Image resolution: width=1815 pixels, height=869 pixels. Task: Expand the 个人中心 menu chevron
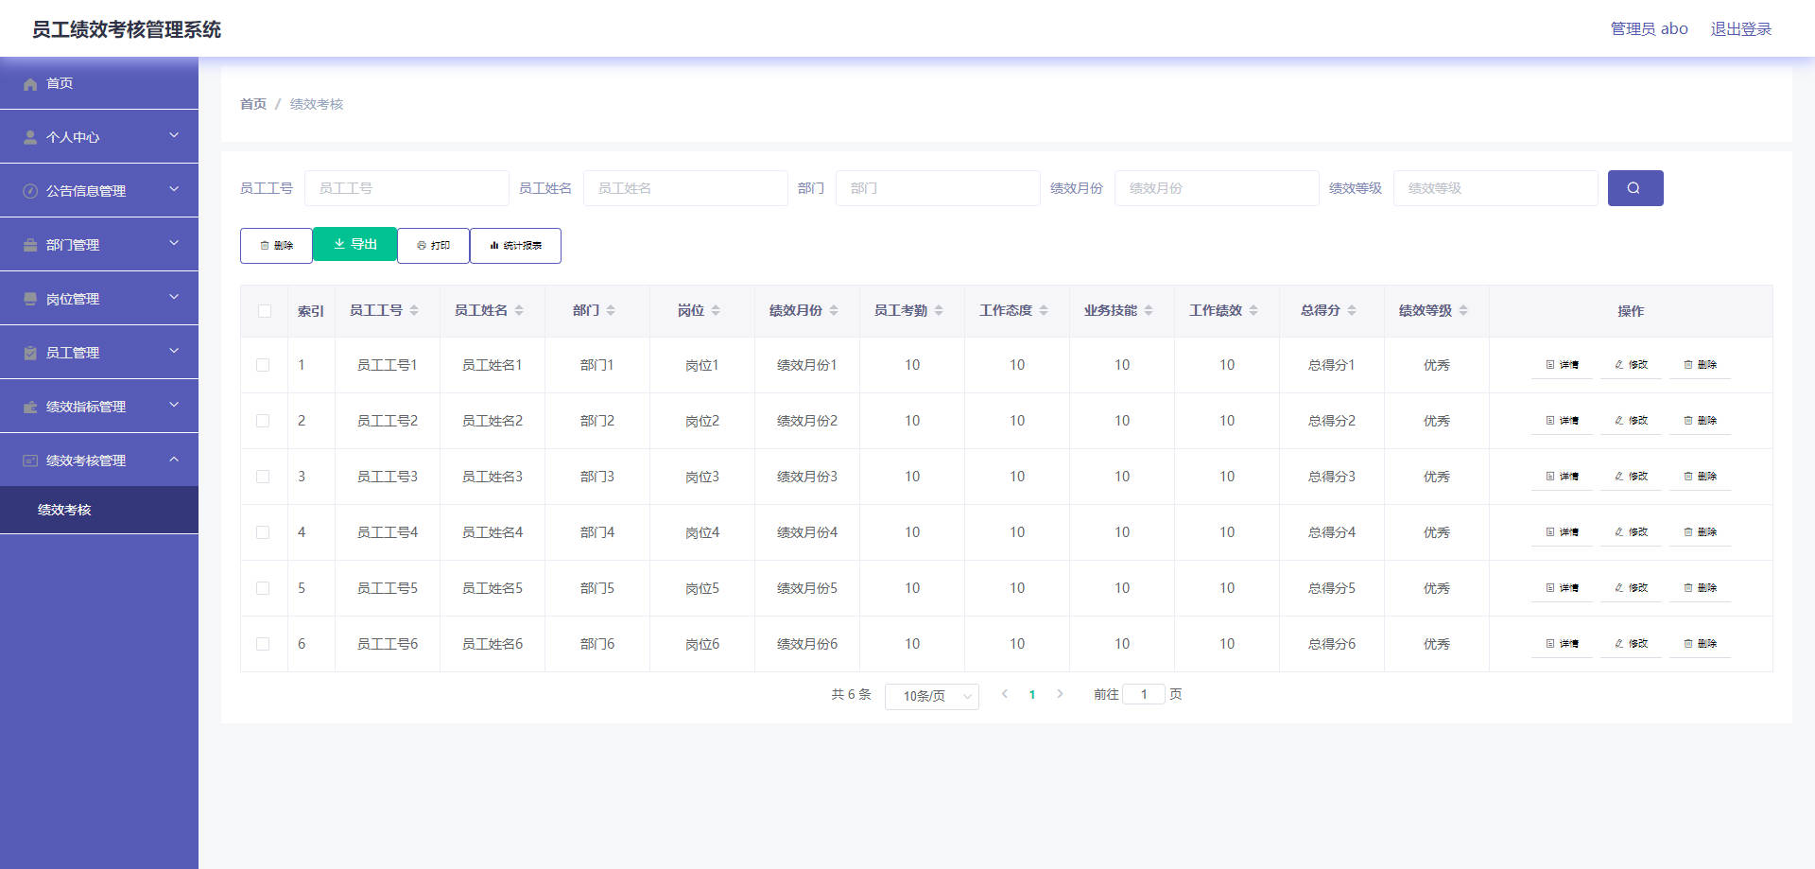[x=174, y=135]
